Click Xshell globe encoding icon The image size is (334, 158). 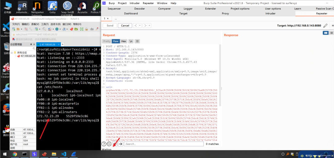[x=57, y=29]
